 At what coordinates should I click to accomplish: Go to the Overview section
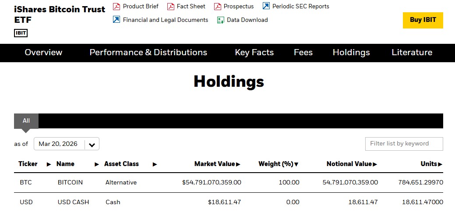click(x=43, y=53)
